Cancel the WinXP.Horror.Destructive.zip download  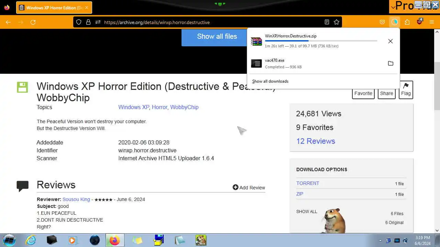tap(390, 41)
